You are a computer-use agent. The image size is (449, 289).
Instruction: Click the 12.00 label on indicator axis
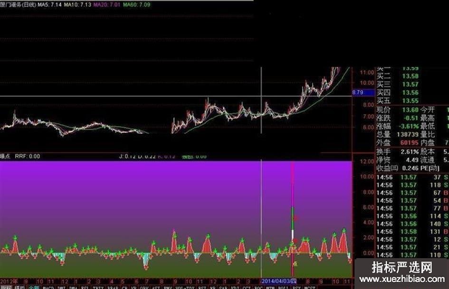pyautogui.click(x=367, y=161)
